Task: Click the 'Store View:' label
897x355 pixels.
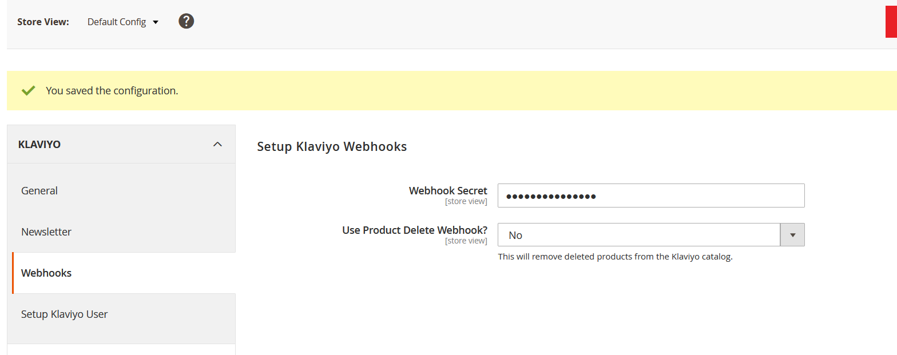Action: point(43,22)
